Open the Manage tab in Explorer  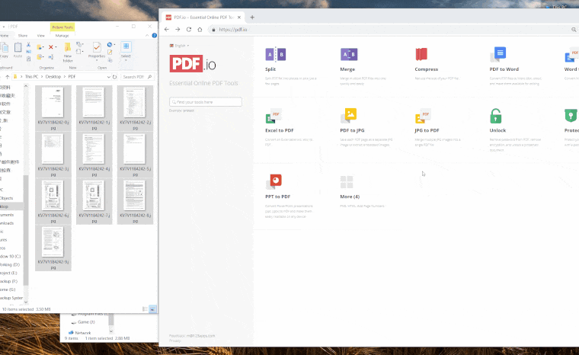62,36
